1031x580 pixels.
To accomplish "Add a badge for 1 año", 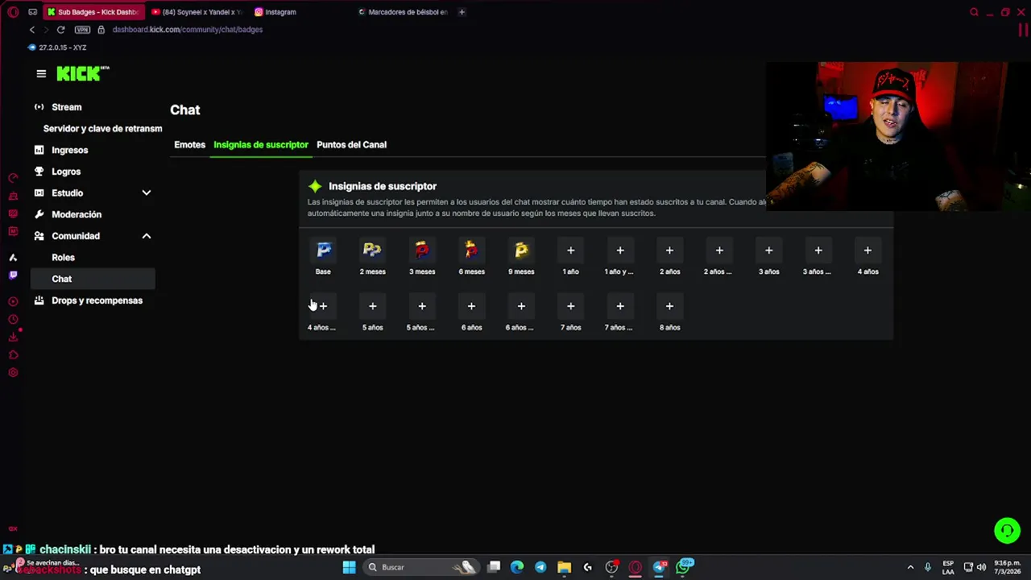I will coord(570,251).
